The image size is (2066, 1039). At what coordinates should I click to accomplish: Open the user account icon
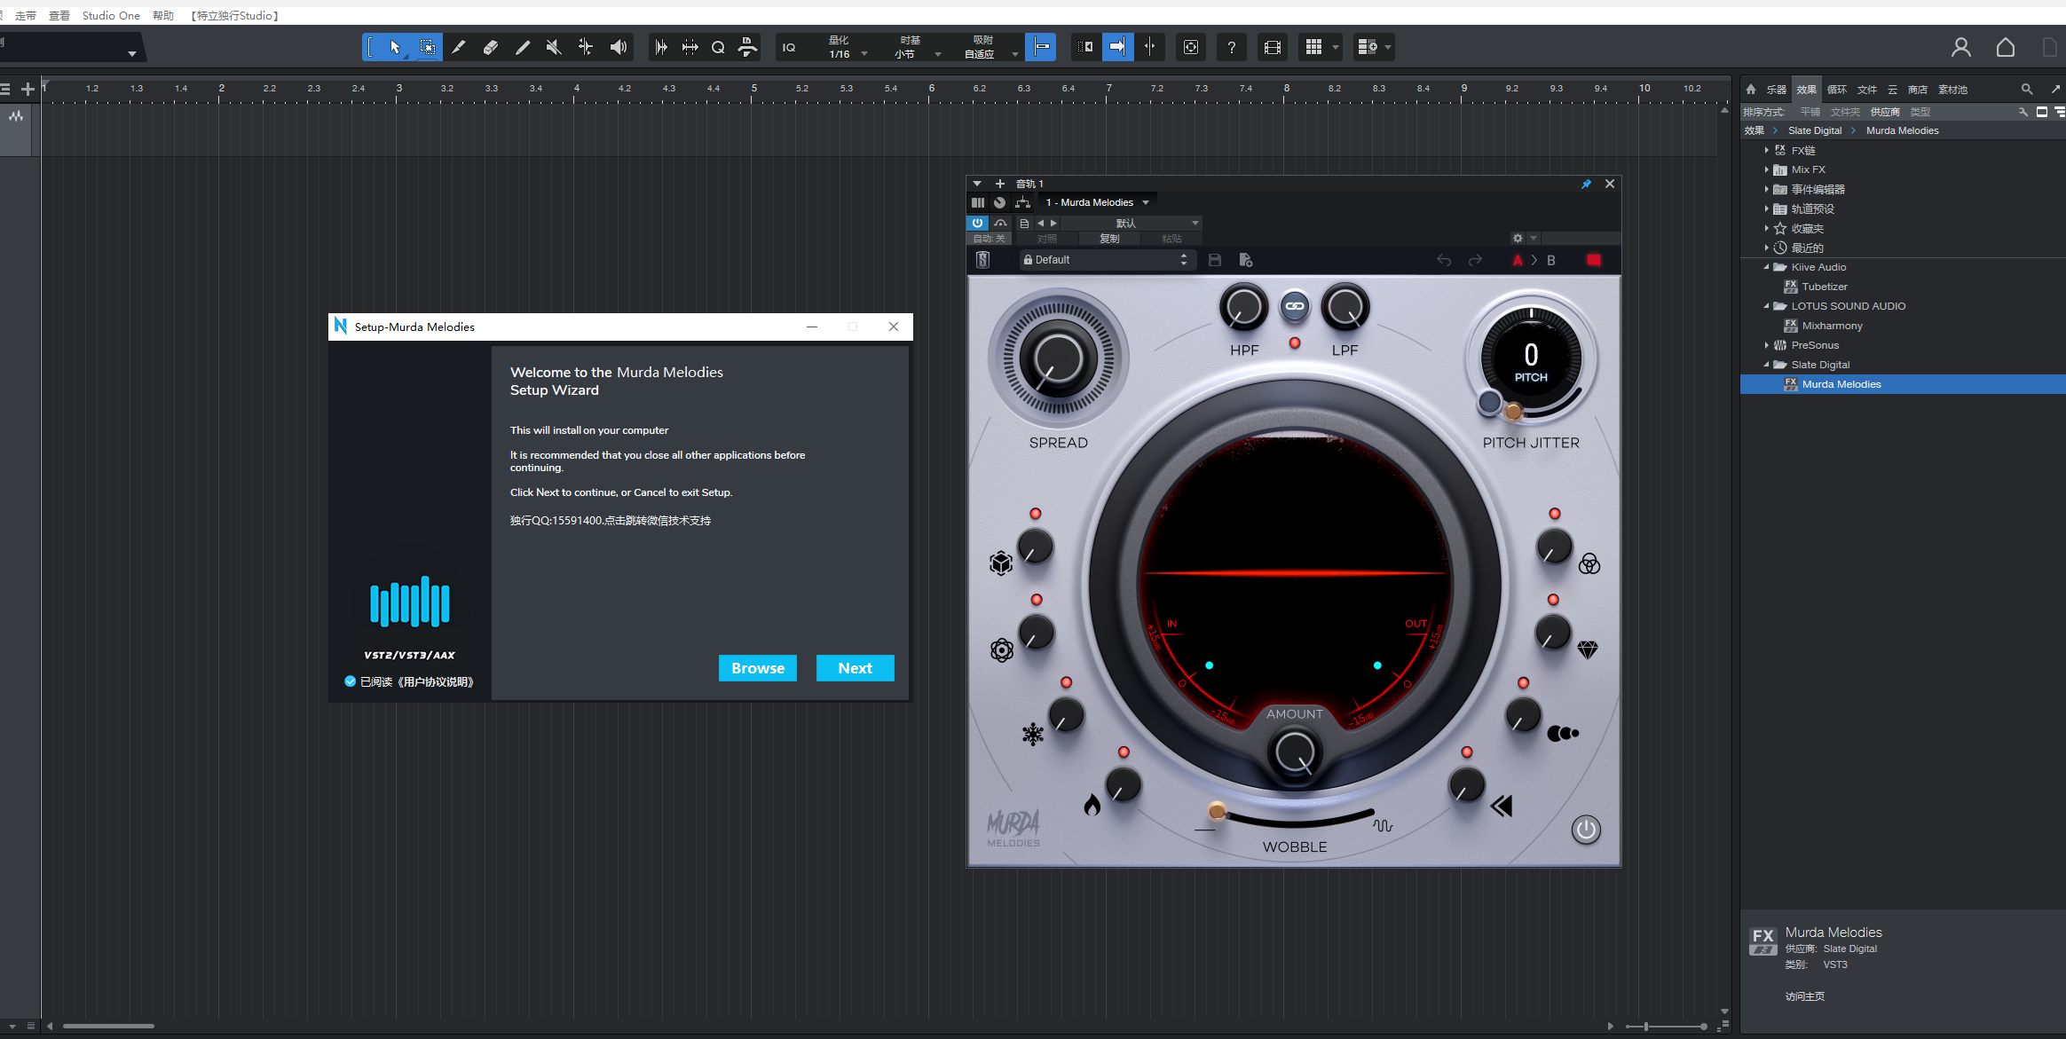pos(1961,47)
